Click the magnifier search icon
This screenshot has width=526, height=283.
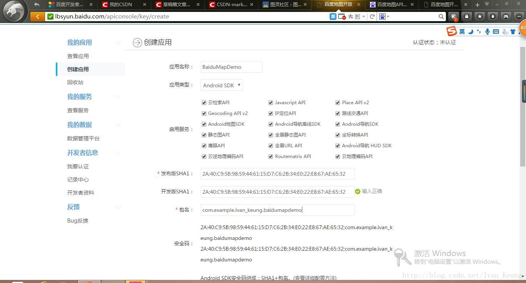pyautogui.click(x=441, y=17)
